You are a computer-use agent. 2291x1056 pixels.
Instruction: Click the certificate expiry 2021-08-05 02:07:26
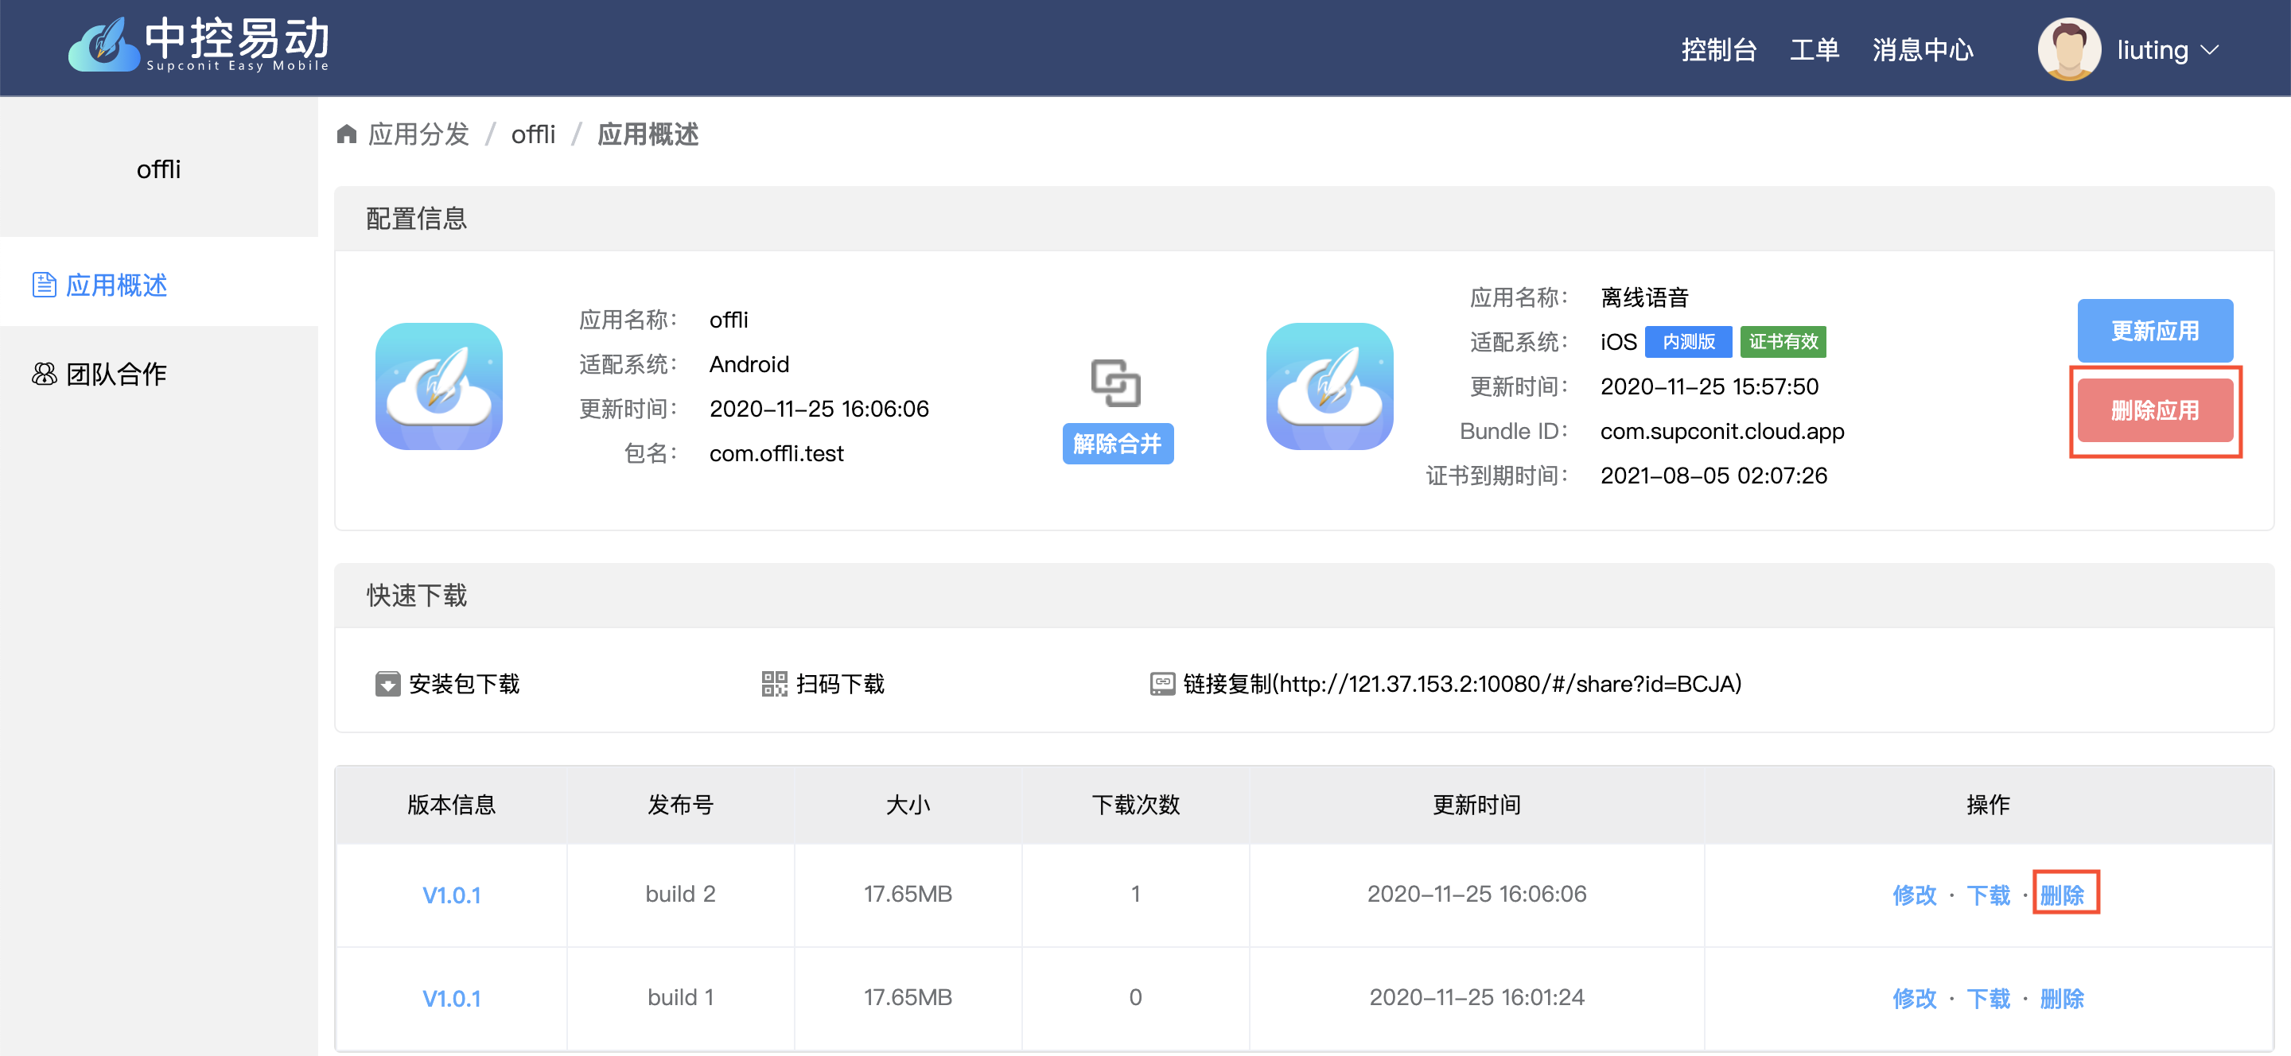point(1713,476)
